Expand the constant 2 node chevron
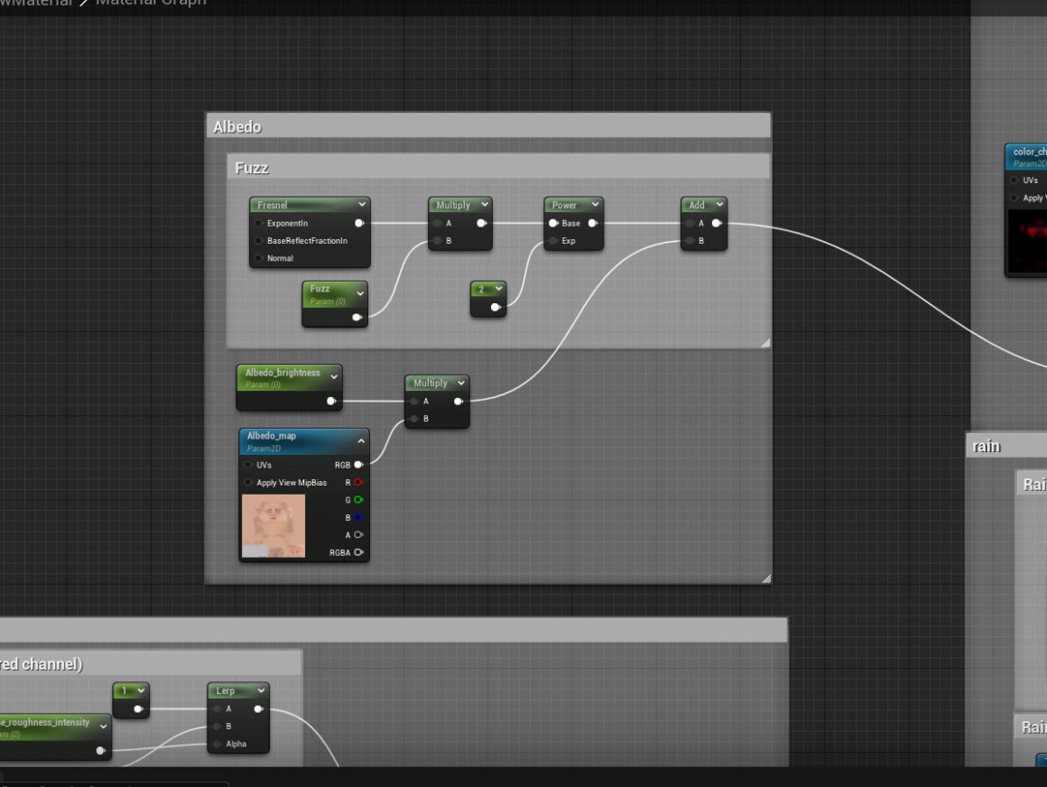Image resolution: width=1047 pixels, height=787 pixels. pyautogui.click(x=498, y=289)
